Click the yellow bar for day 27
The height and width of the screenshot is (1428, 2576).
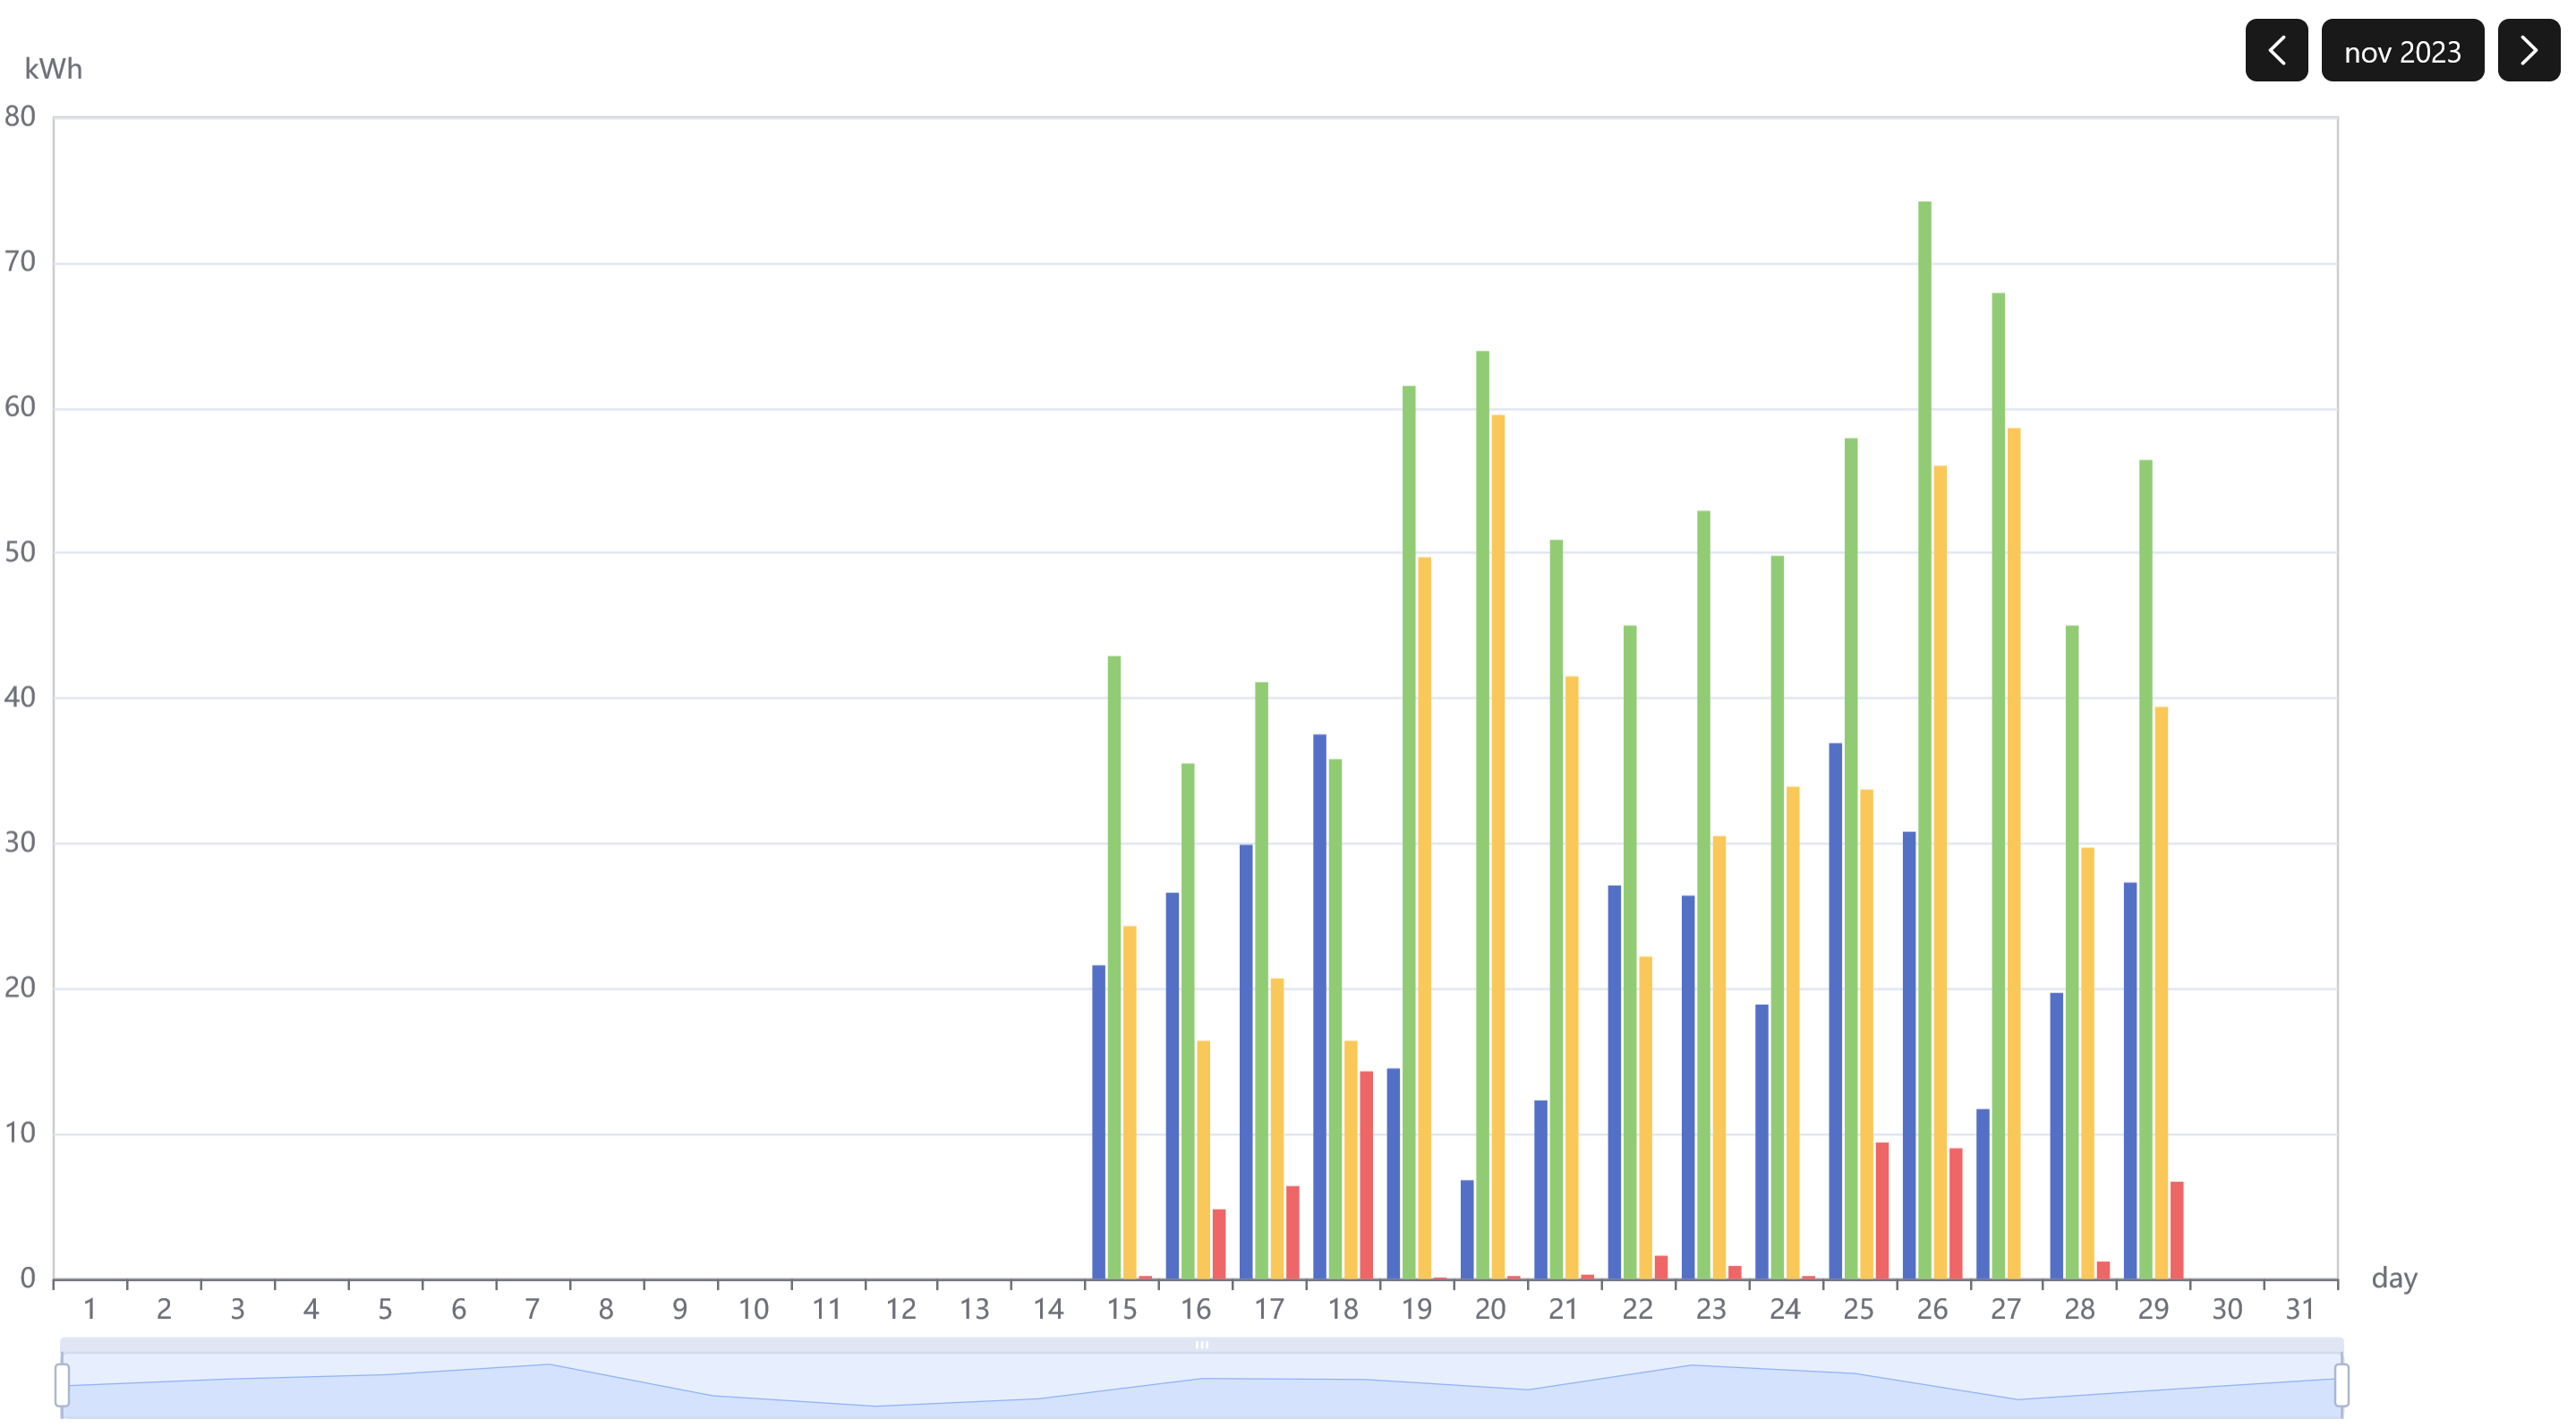click(x=2013, y=853)
